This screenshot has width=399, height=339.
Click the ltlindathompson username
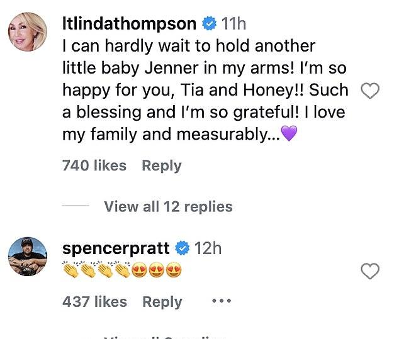pos(130,24)
